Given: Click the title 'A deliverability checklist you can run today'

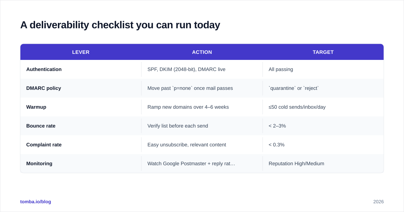Looking at the screenshot, I should (x=120, y=25).
